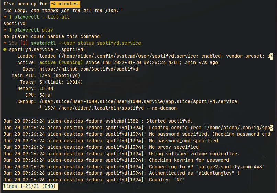Click the "lines 1-21/21 (END)" pager status

coord(31,186)
